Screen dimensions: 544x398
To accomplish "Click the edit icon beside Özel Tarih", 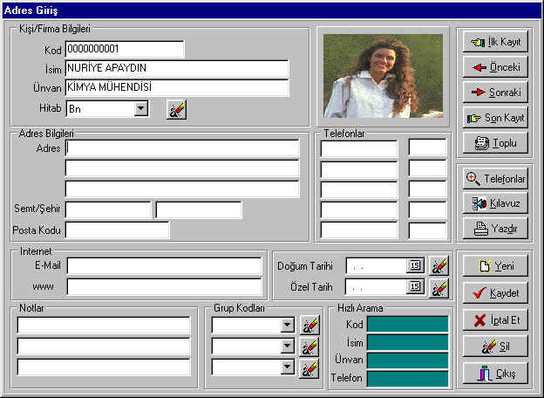I will [x=439, y=286].
